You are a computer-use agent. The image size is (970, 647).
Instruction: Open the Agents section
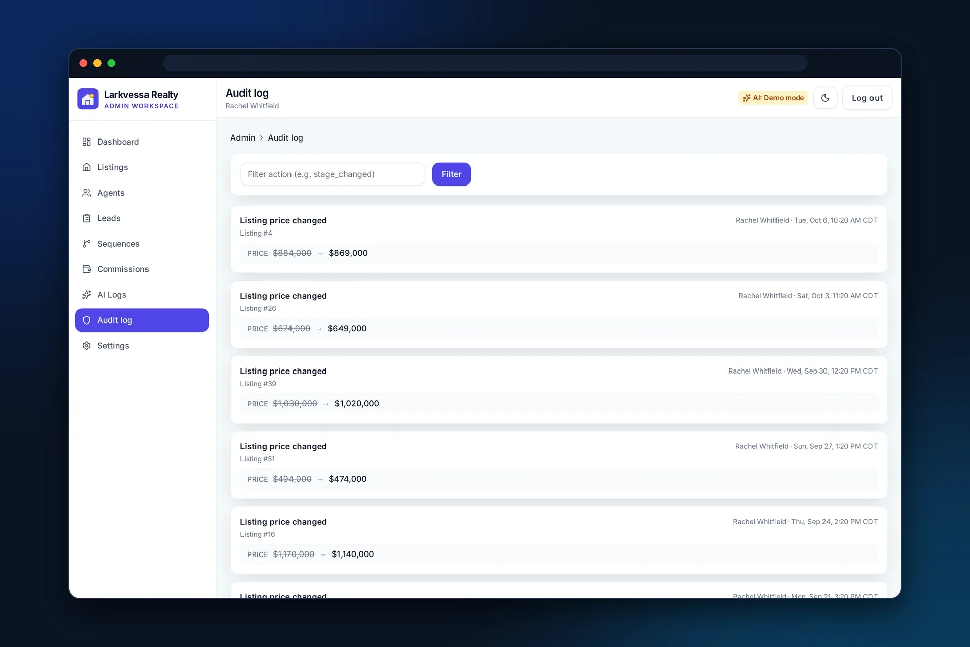tap(142, 193)
